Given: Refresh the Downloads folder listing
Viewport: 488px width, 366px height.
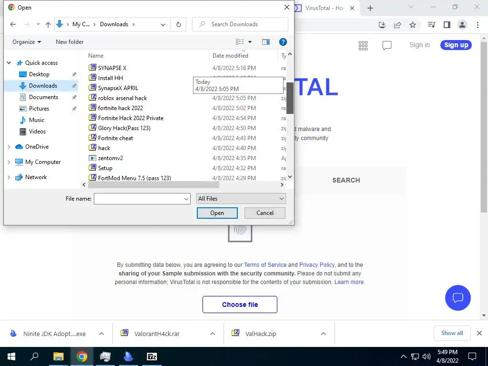Looking at the screenshot, I should pos(178,24).
